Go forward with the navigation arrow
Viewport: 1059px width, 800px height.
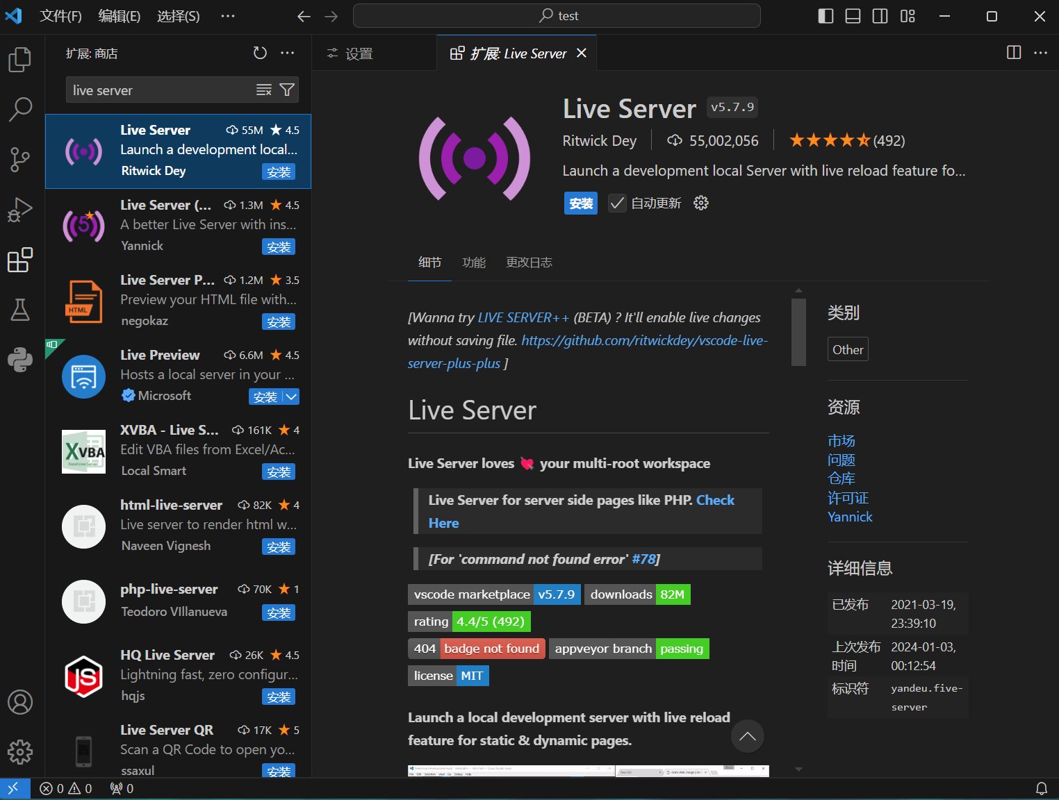(x=331, y=16)
